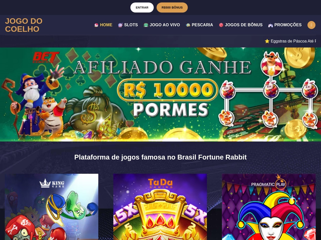Image resolution: width=321 pixels, height=240 pixels.
Task: Select JOGOS DE BÔNUS menu label
Action: [x=244, y=25]
